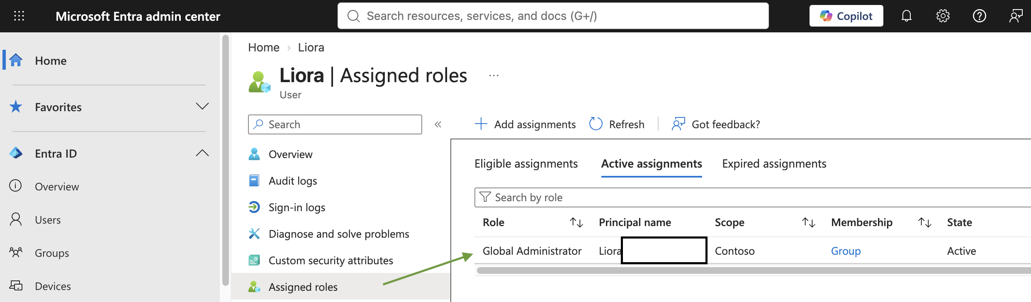This screenshot has width=1031, height=302.
Task: Open the more options ellipsis beside the title
Action: pyautogui.click(x=494, y=76)
